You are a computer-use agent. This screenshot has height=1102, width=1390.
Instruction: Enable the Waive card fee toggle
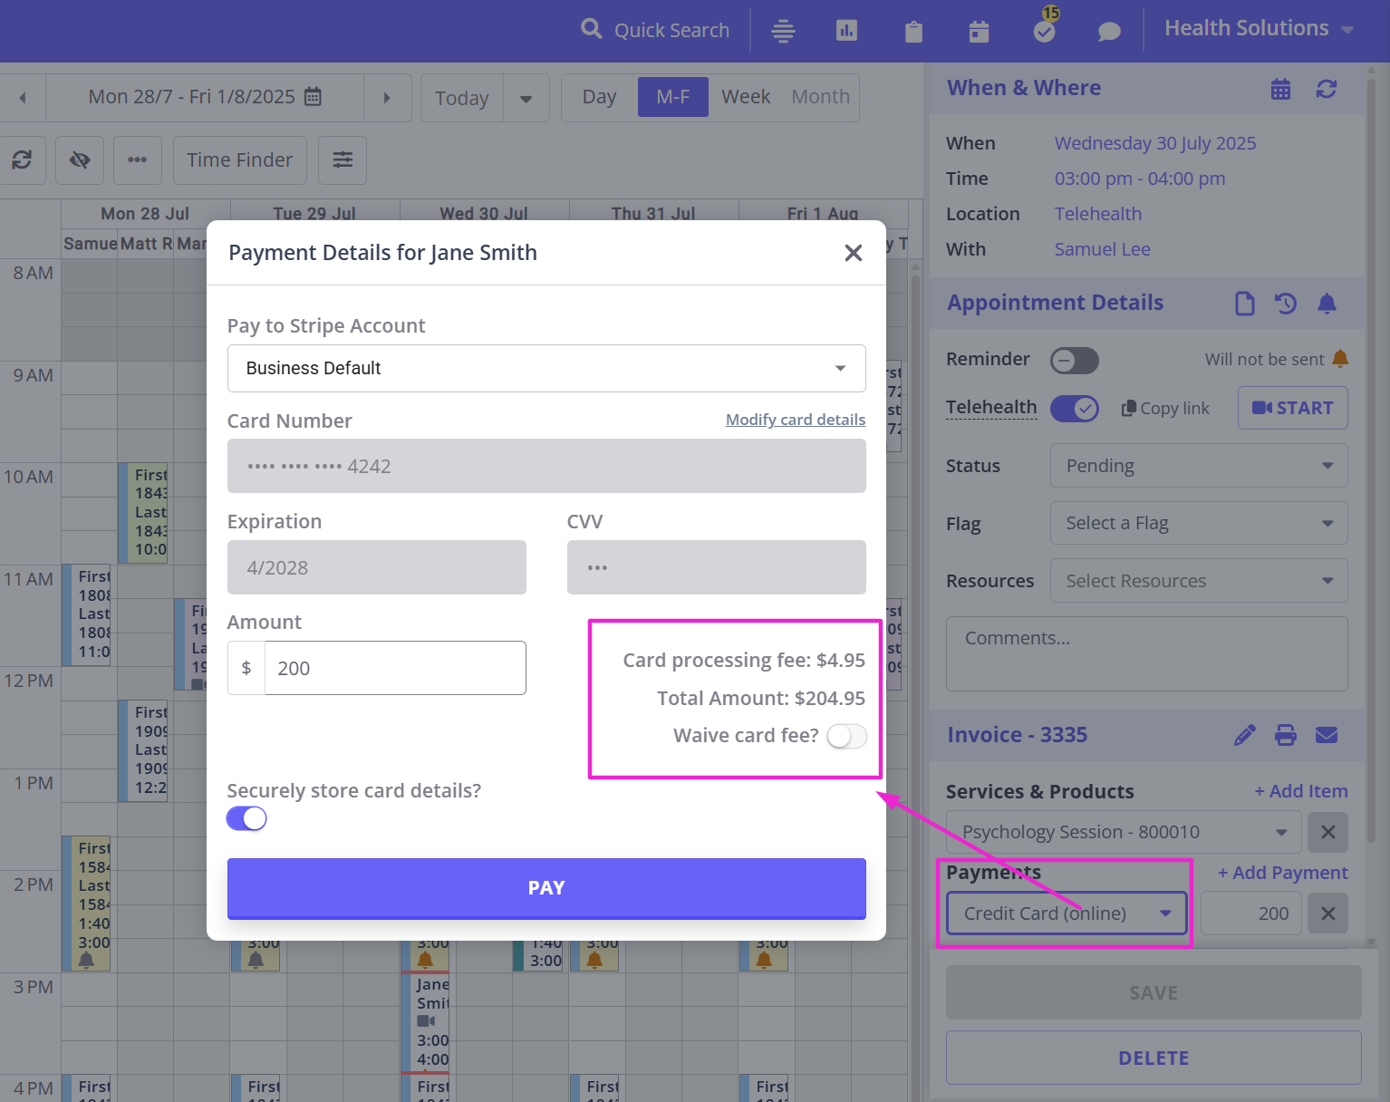tap(846, 737)
